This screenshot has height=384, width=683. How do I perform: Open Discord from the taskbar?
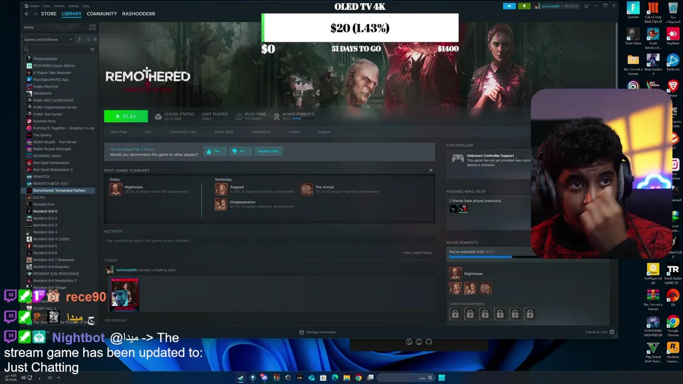click(x=264, y=378)
